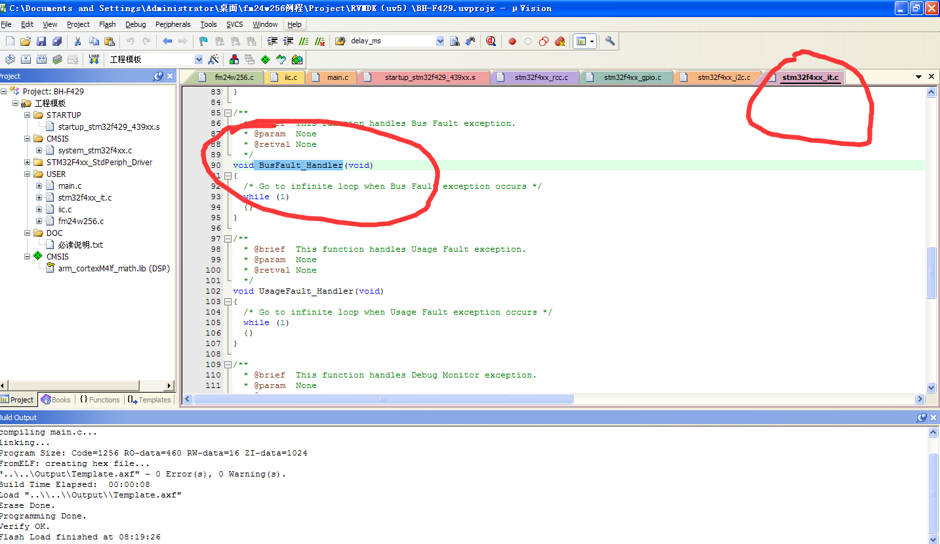The height and width of the screenshot is (544, 940).
Task: Click the Batch Build icon
Action: click(57, 60)
